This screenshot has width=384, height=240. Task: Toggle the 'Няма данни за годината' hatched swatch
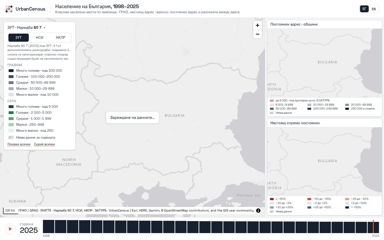point(11,138)
